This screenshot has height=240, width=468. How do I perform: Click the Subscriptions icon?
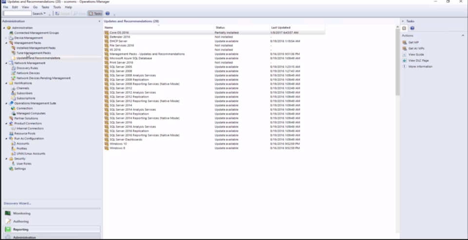tap(14, 98)
